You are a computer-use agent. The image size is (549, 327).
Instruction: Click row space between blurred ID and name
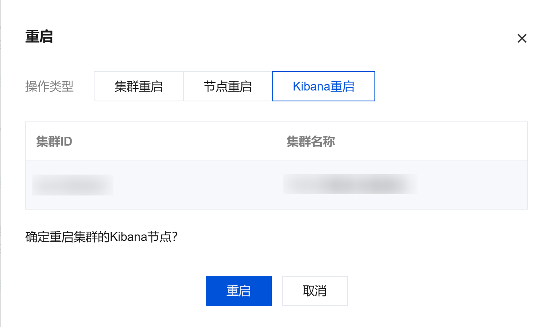(197, 185)
